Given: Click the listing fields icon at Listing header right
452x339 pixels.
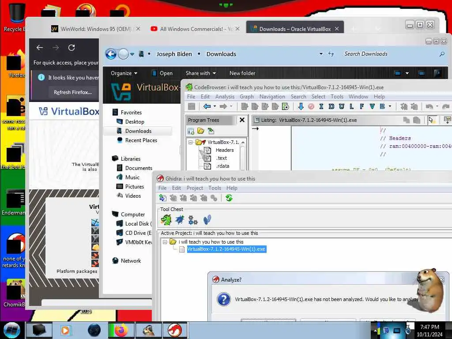Looking at the screenshot, I should (448, 120).
